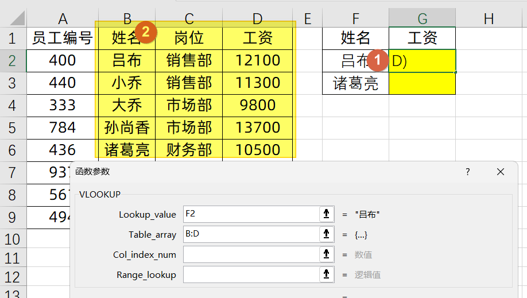The image size is (527, 298).
Task: Select the cell with employee number 440
Action: (63, 83)
